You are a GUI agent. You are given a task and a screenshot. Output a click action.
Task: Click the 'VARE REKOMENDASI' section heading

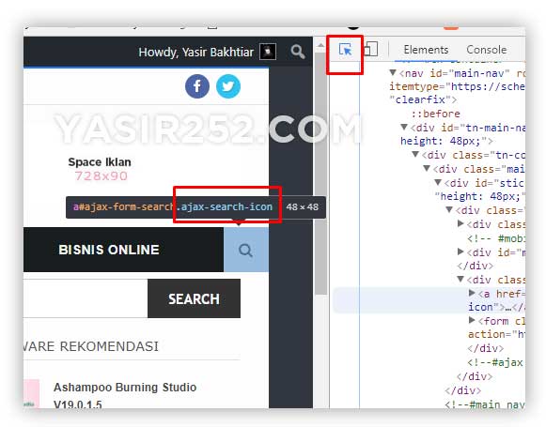coord(91,346)
